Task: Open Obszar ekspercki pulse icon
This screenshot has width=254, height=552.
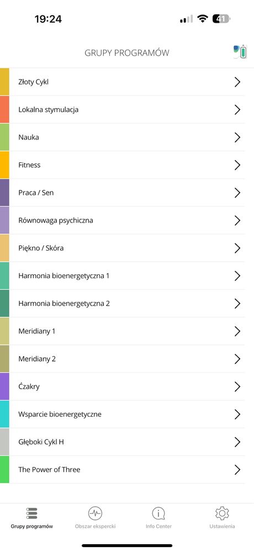Action: click(95, 513)
